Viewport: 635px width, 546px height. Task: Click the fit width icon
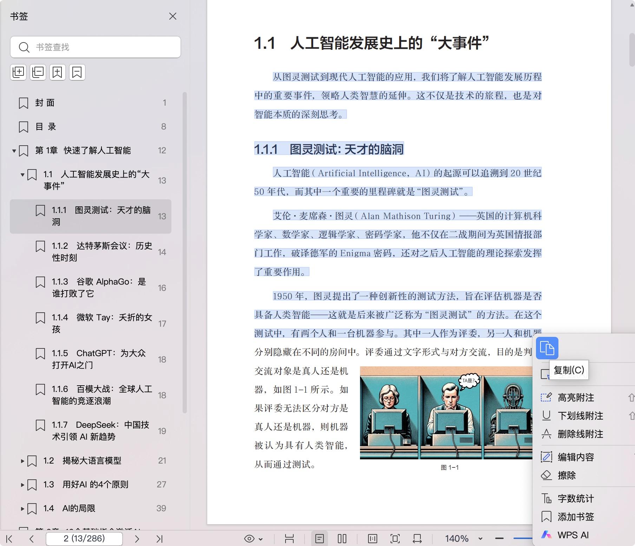[417, 539]
